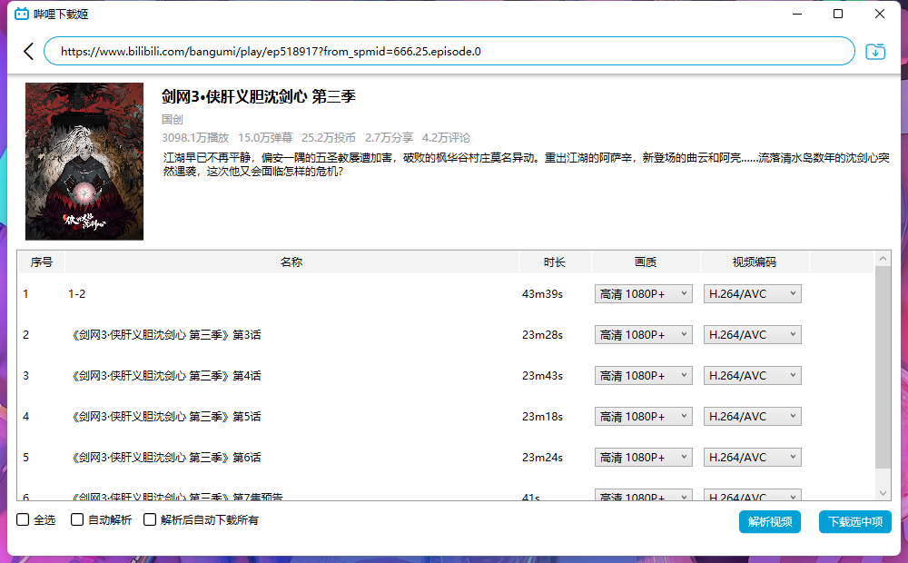Select the 第3话 episode row title
Image resolution: width=908 pixels, height=563 pixels.
pyautogui.click(x=164, y=335)
